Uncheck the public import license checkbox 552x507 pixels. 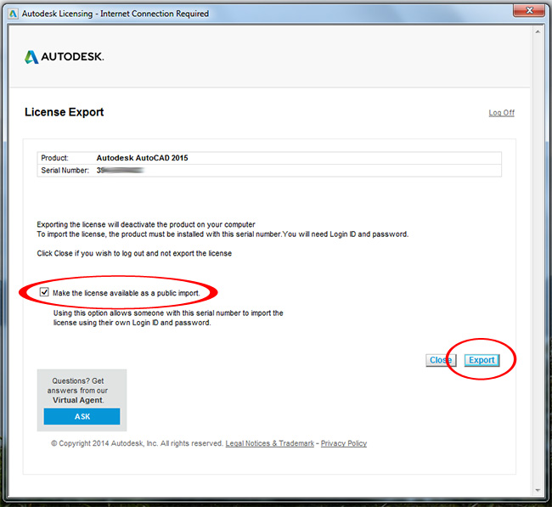pyautogui.click(x=44, y=292)
